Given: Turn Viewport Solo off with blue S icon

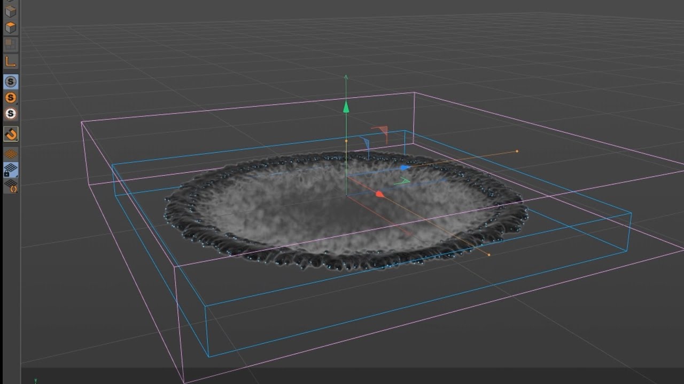Looking at the screenshot, I should (x=11, y=82).
